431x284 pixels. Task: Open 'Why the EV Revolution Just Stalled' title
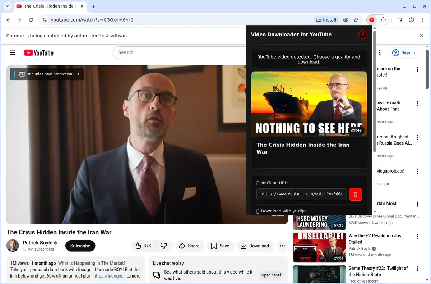click(376, 239)
